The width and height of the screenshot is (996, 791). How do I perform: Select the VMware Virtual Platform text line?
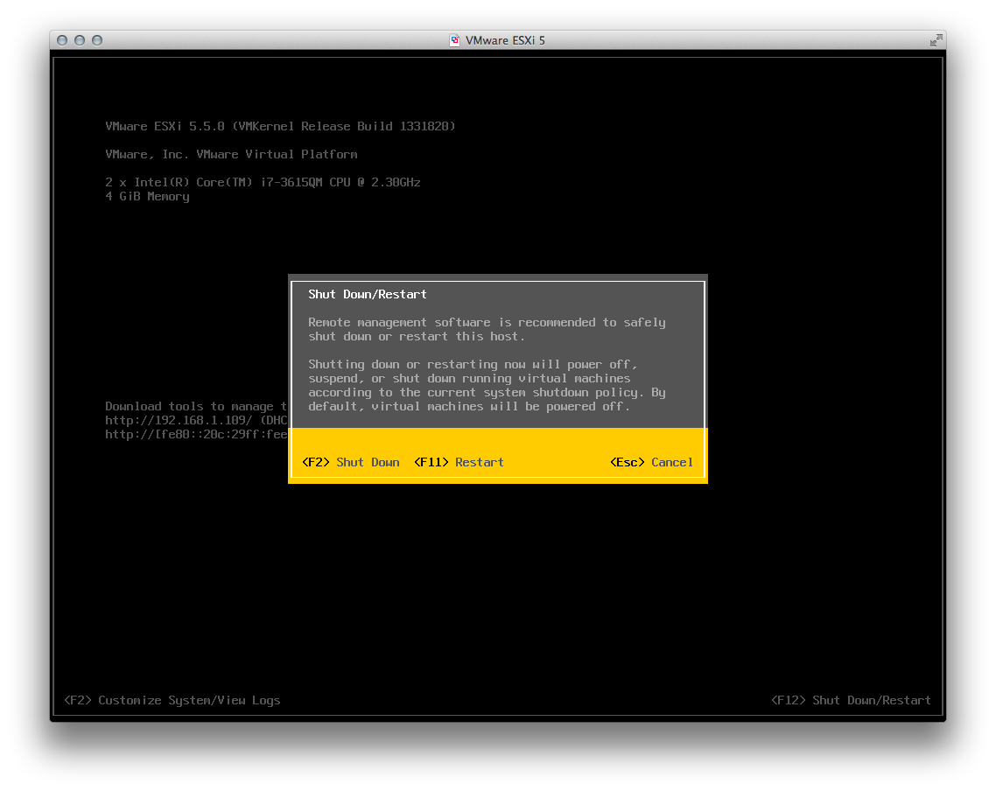pos(231,154)
